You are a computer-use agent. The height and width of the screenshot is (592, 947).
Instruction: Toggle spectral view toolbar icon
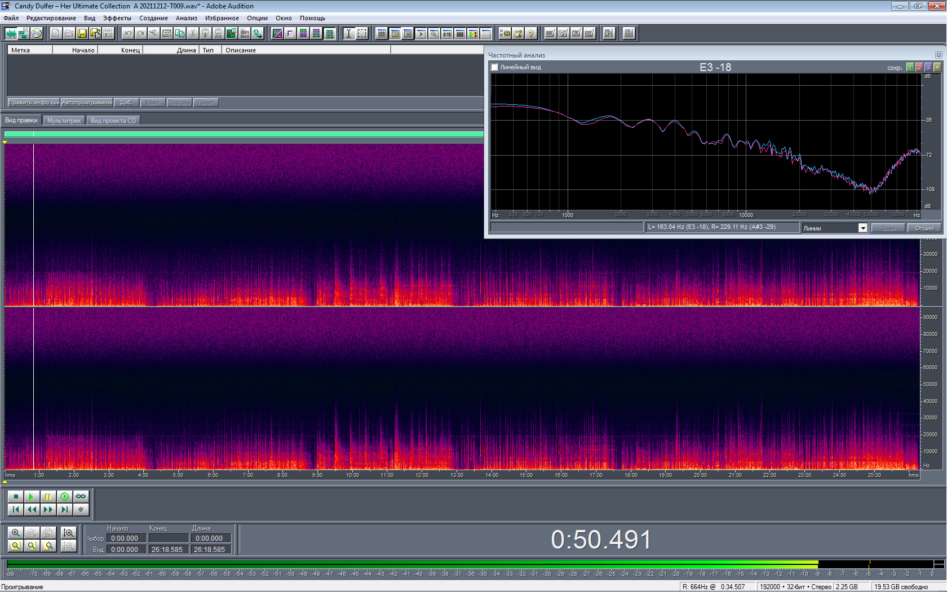(277, 33)
